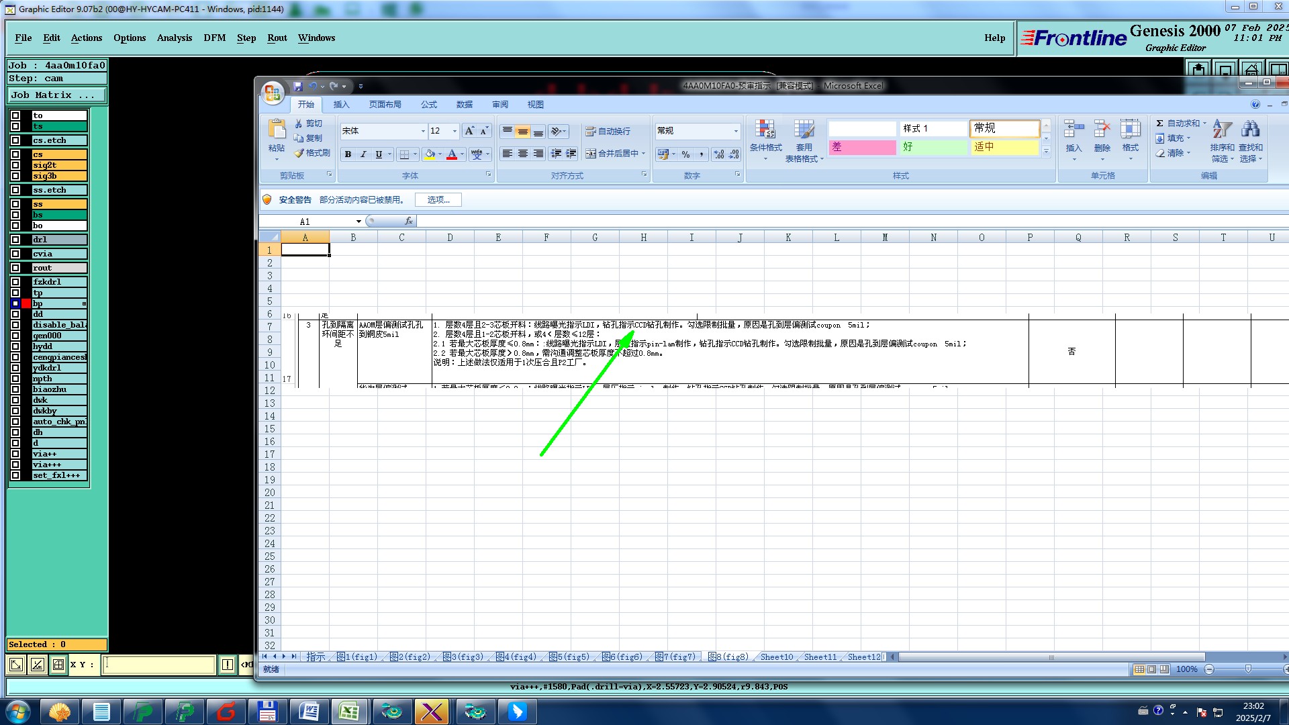The height and width of the screenshot is (725, 1289).
Task: Open the Analysis menu in Graphic Editor
Action: [175, 38]
